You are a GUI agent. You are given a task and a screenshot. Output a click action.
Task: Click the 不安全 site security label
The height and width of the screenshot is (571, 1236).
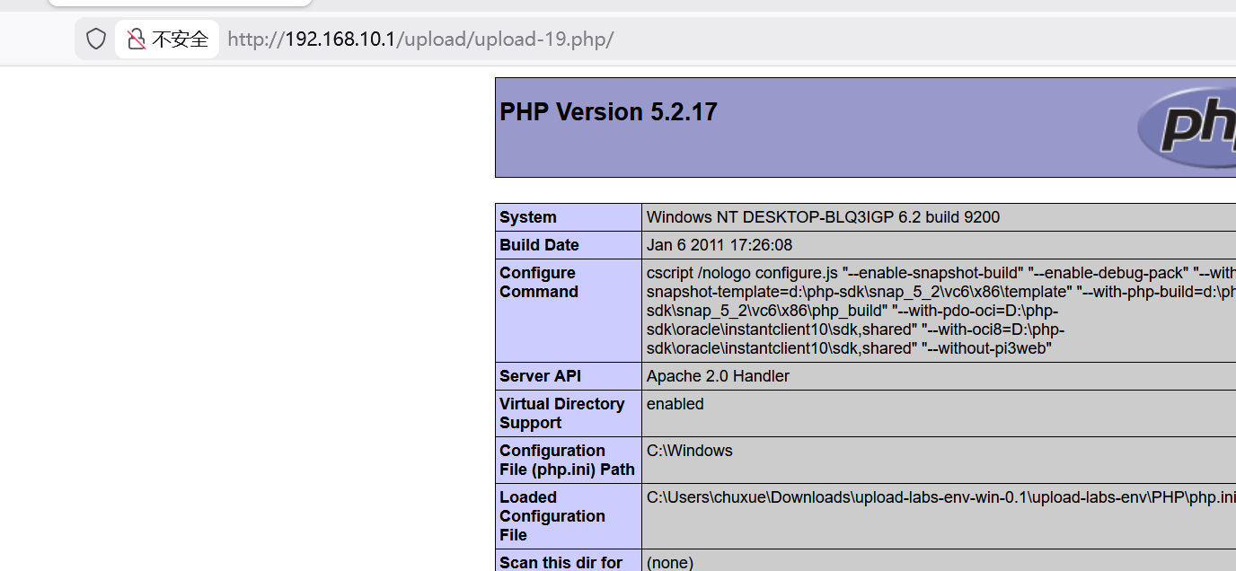(x=180, y=40)
